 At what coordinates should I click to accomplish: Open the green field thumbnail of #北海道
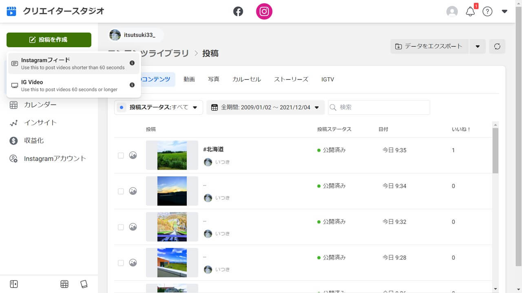point(172,155)
